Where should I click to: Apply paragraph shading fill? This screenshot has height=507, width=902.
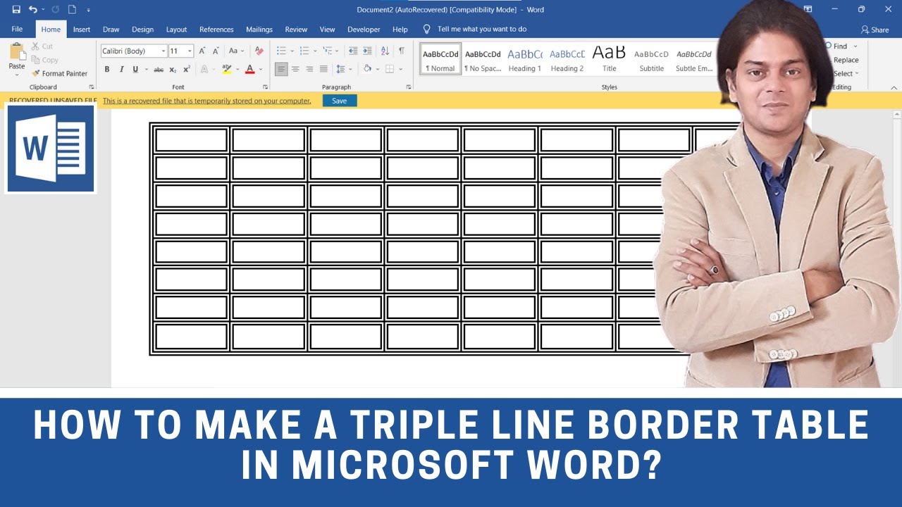[x=366, y=69]
